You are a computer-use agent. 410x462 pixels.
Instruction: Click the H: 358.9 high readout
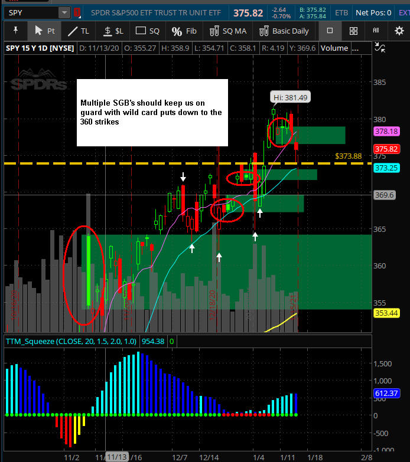[175, 48]
